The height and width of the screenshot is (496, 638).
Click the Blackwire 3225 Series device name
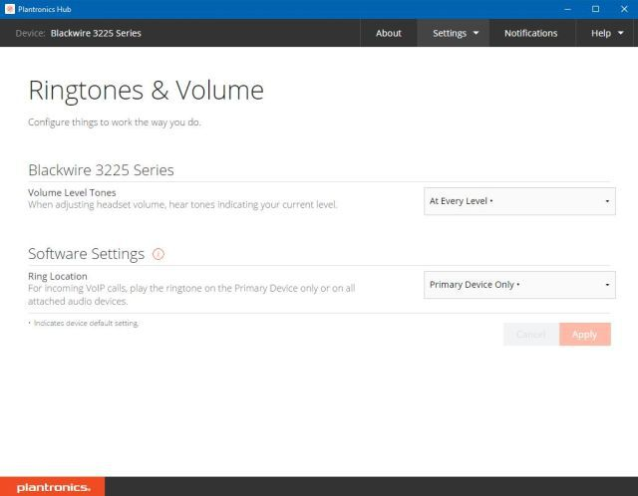[x=96, y=33]
